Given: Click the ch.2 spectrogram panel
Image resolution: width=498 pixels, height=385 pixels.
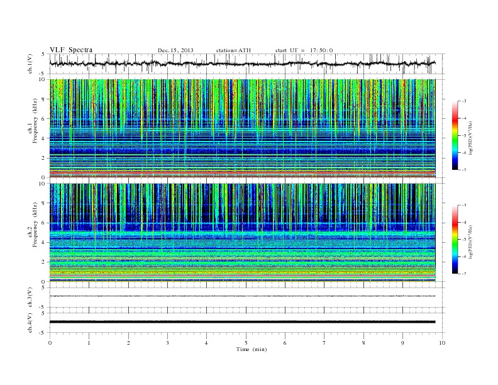Looking at the screenshot, I should (242, 233).
